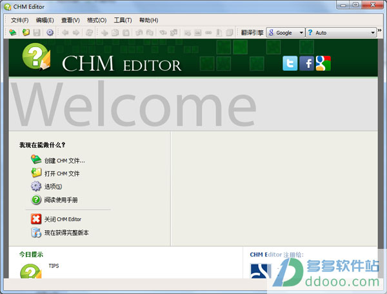Image resolution: width=387 pixels, height=294 pixels.
Task: Click the icon beside 现在获得完整版本
Action: (x=36, y=233)
